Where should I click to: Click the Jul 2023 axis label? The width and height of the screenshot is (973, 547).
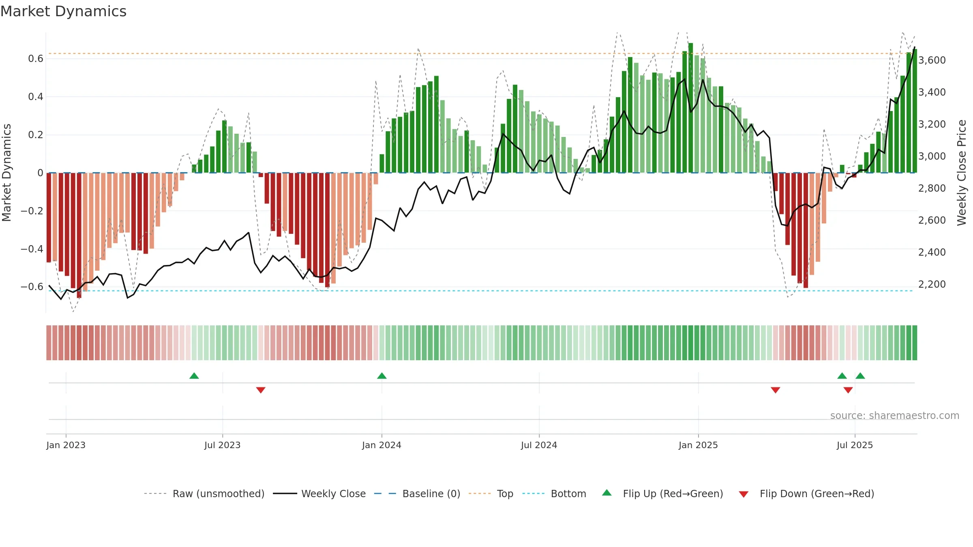click(x=223, y=445)
